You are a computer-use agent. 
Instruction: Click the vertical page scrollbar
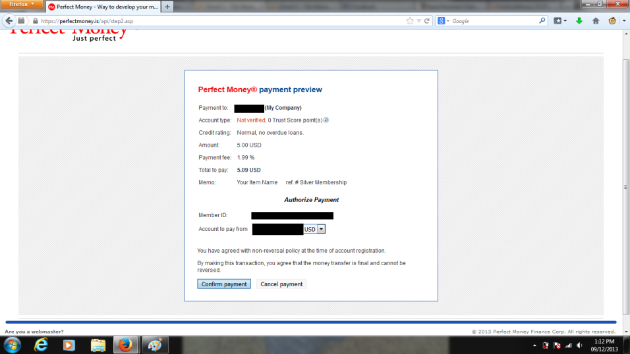tap(626, 187)
